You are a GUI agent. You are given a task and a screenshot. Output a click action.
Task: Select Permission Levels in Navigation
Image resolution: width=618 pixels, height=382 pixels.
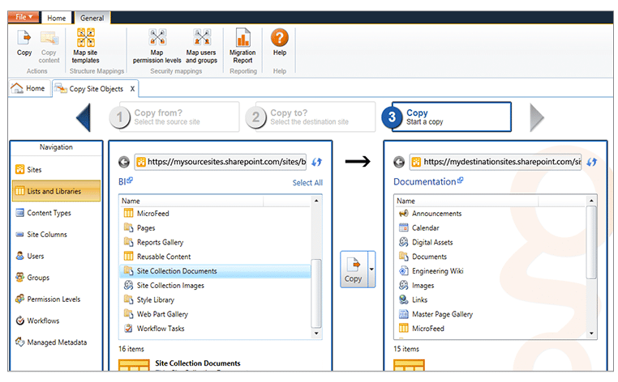point(56,299)
